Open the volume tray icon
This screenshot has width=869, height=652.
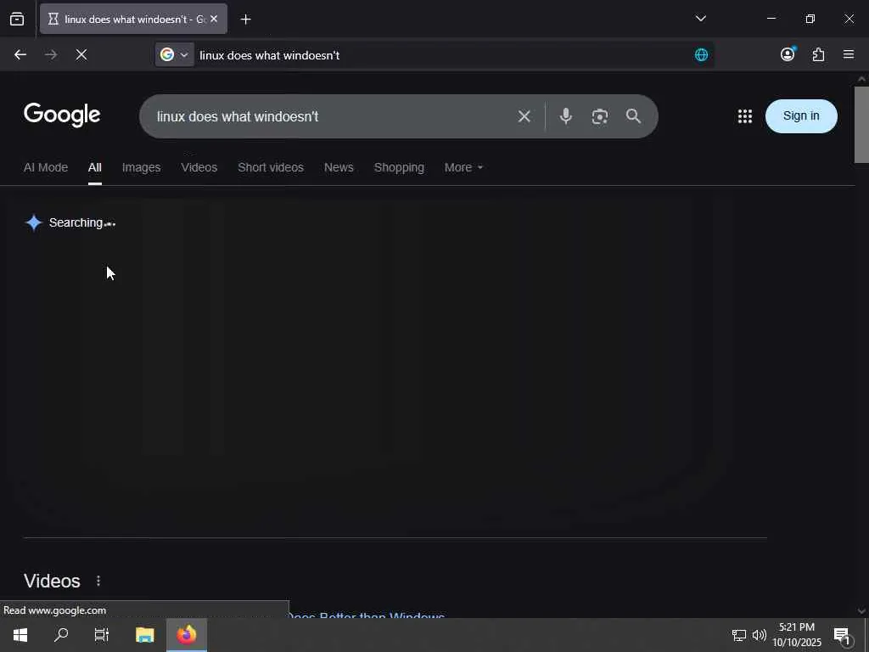[760, 635]
